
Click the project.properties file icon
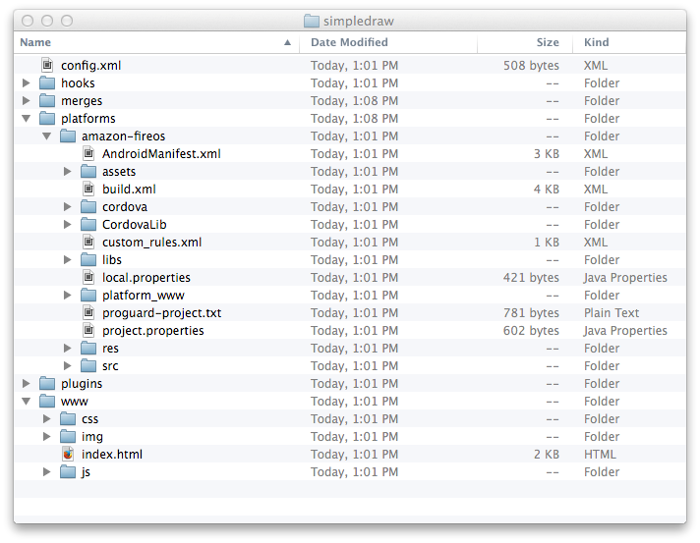click(x=88, y=330)
